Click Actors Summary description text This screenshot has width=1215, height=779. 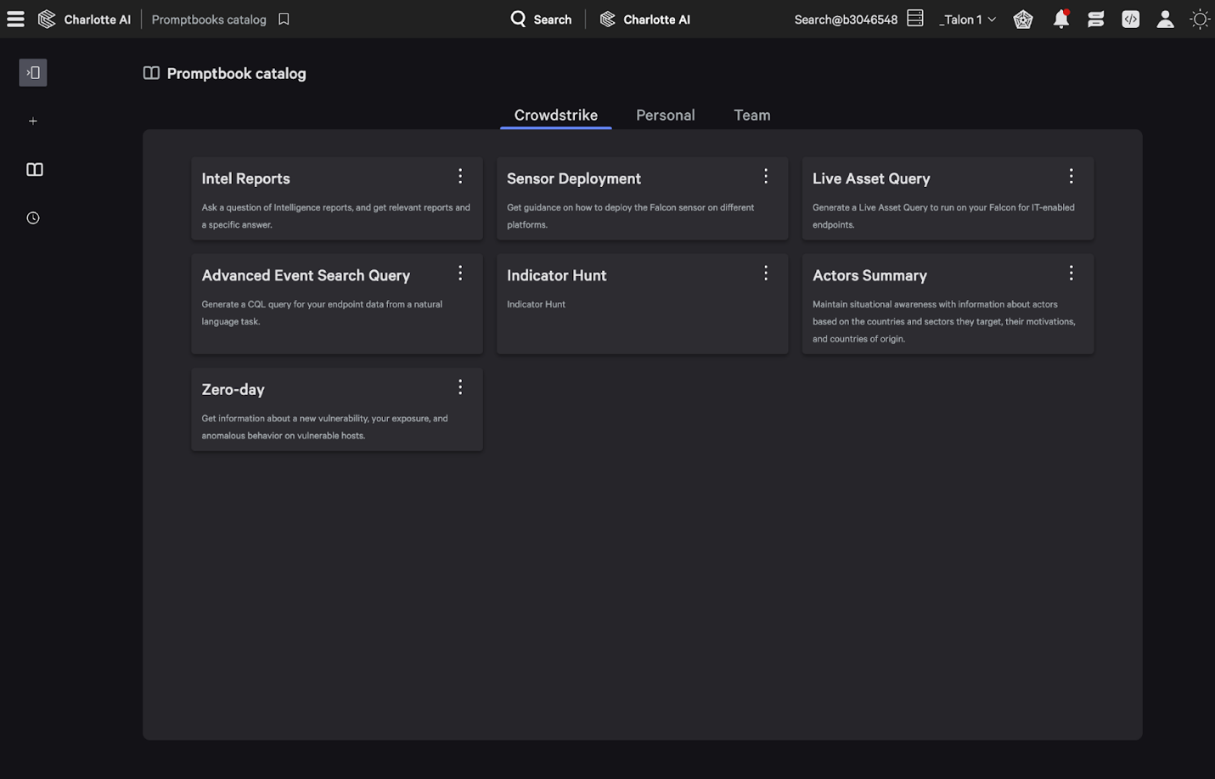(x=944, y=321)
